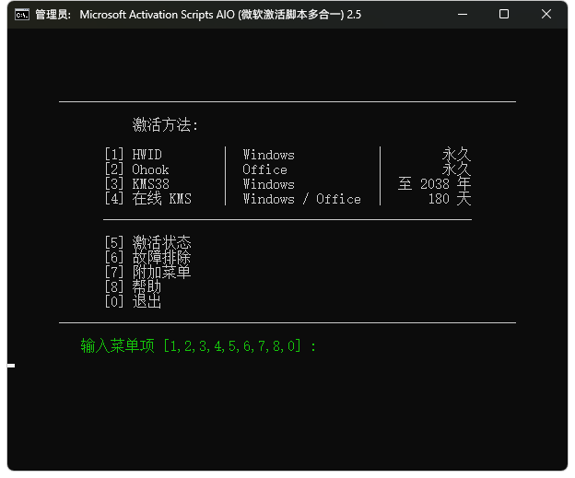
Task: Click the window title text in the title bar
Action: [x=198, y=15]
